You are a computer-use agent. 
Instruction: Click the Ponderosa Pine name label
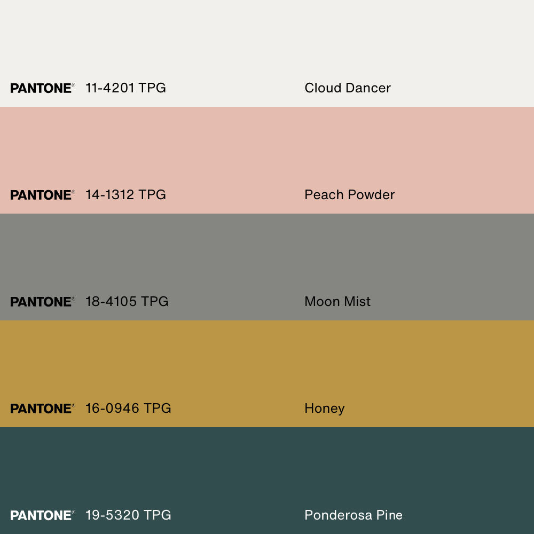(x=353, y=515)
